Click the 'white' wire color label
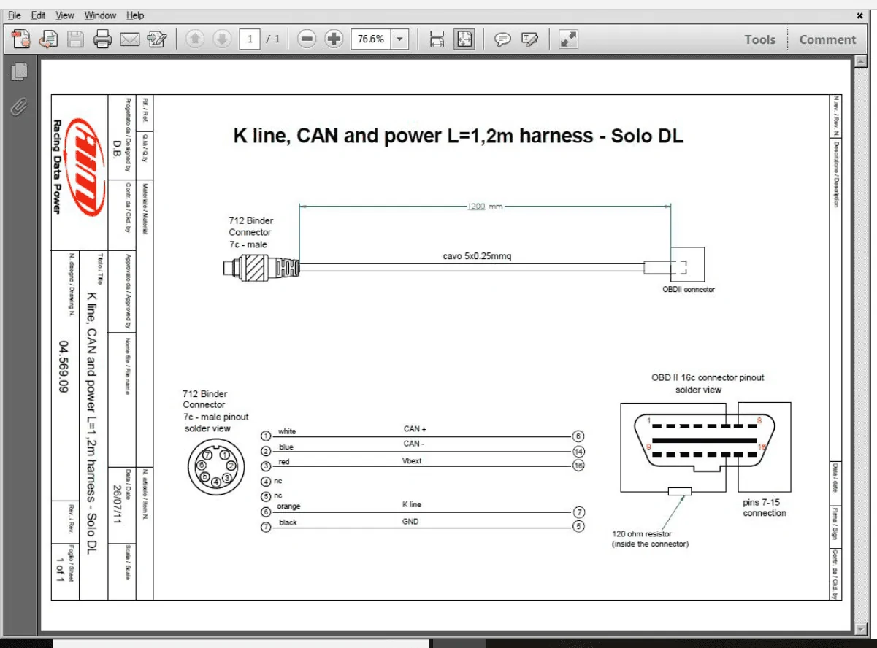This screenshot has height=648, width=877. point(287,432)
